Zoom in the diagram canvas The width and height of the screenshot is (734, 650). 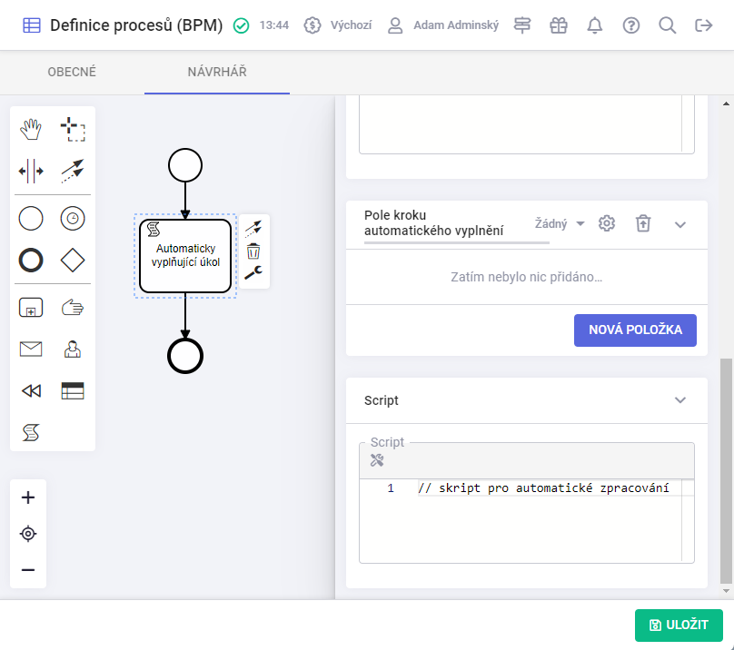[x=28, y=497]
